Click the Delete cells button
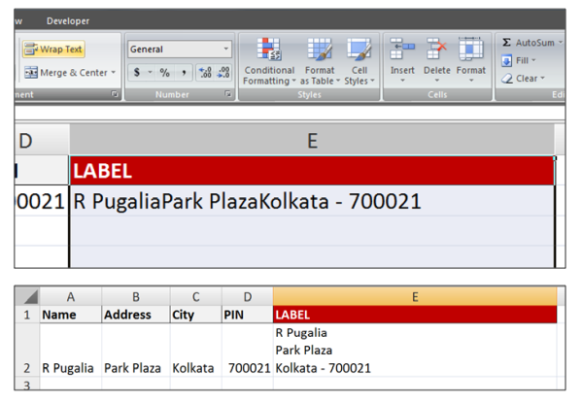 (x=436, y=60)
